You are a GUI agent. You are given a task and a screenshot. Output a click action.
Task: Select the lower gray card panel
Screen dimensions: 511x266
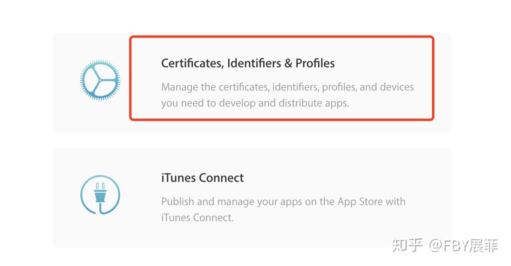(252, 197)
